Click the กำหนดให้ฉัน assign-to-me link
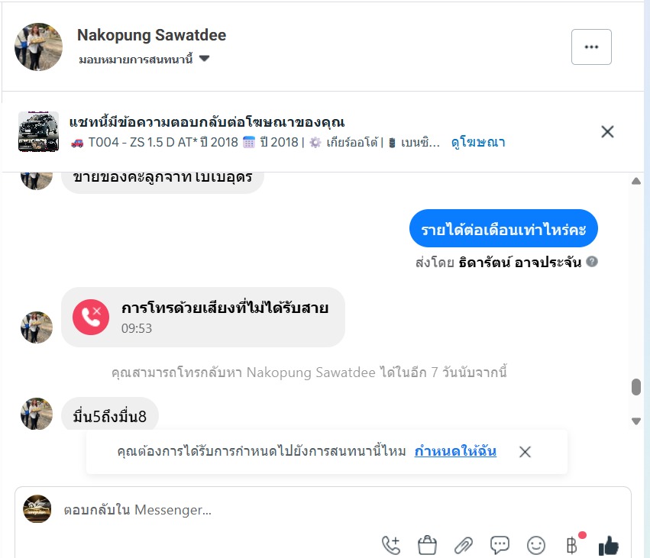This screenshot has width=650, height=558. 455,451
